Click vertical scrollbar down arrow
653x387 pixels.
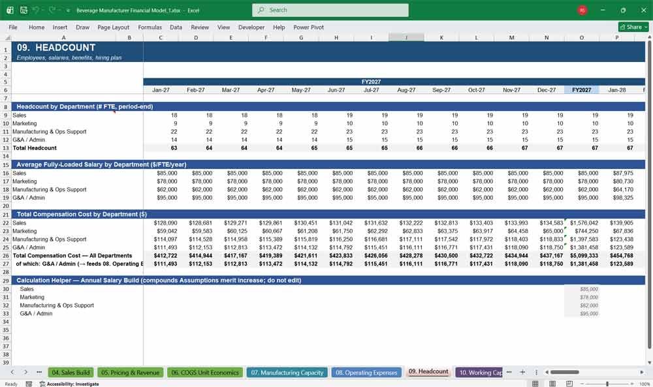[649, 363]
